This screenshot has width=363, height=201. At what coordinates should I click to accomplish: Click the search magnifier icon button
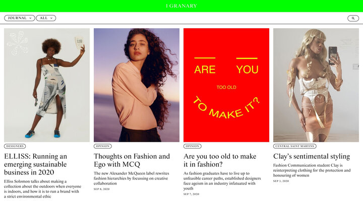coord(353,18)
